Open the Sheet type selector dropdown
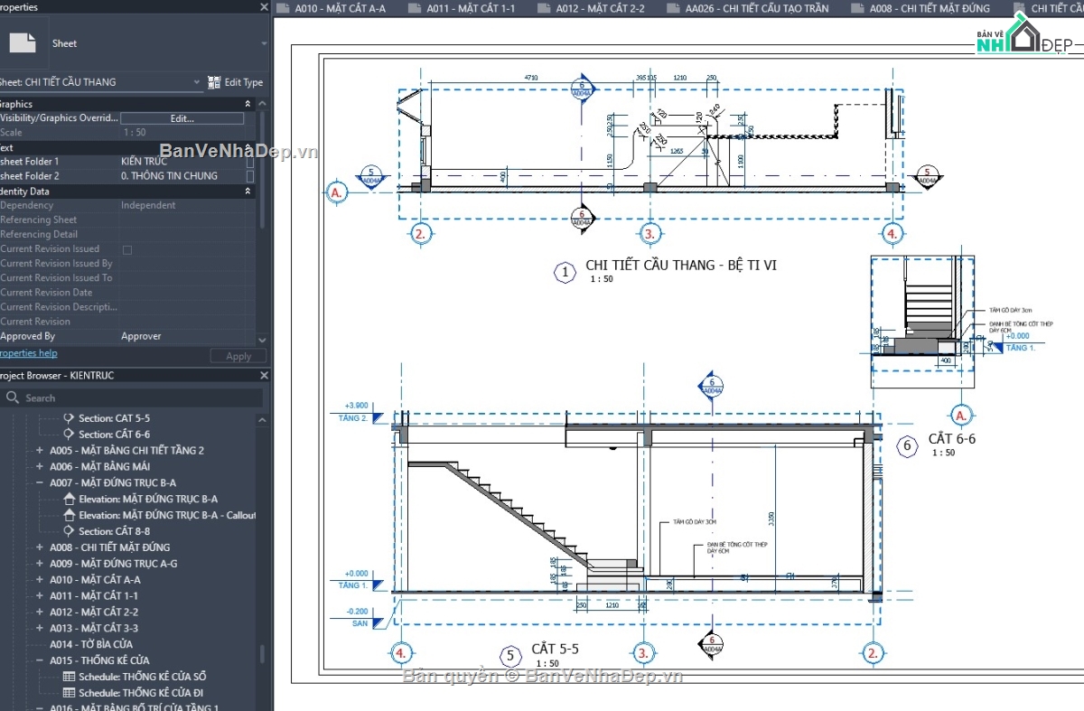This screenshot has height=711, width=1084. (264, 42)
